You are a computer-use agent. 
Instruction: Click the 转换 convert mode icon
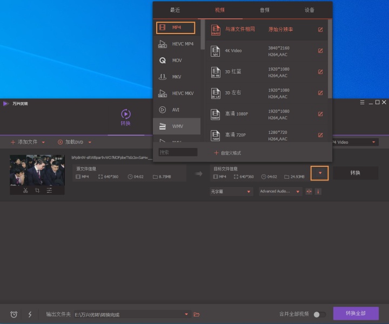126,117
